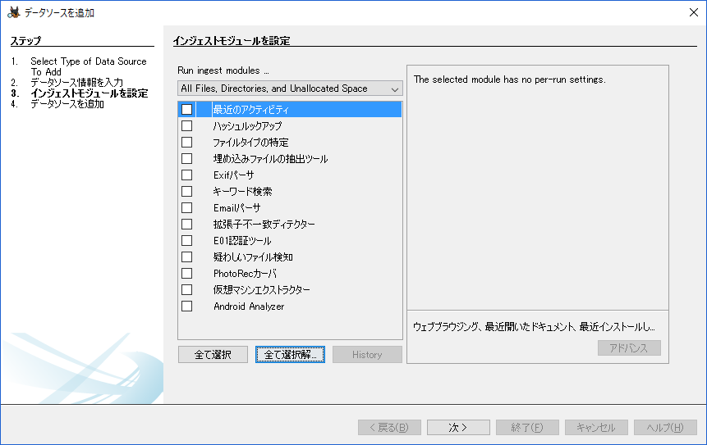Enable the 最近のアクティビティ checkbox
The height and width of the screenshot is (445, 707).
pyautogui.click(x=186, y=109)
